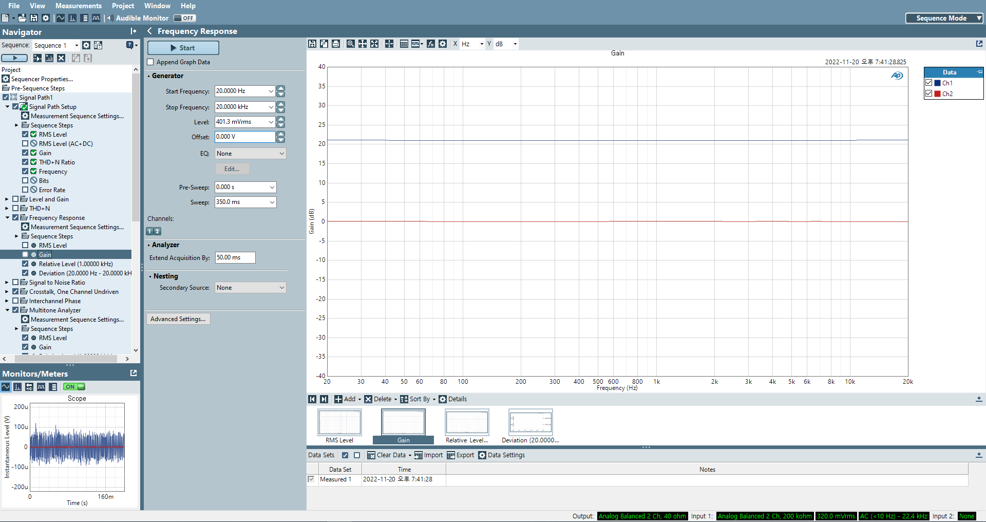Select FFT view in Monitors/Meters toolbar
Viewport: 986px width, 522px height.
(17, 387)
